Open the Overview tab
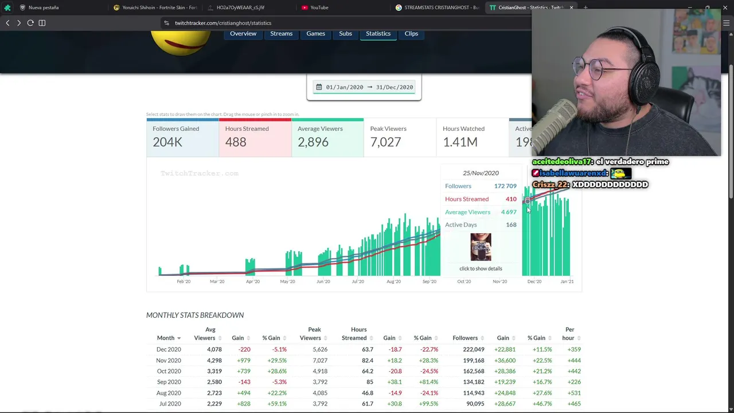Image resolution: width=734 pixels, height=413 pixels. [243, 34]
